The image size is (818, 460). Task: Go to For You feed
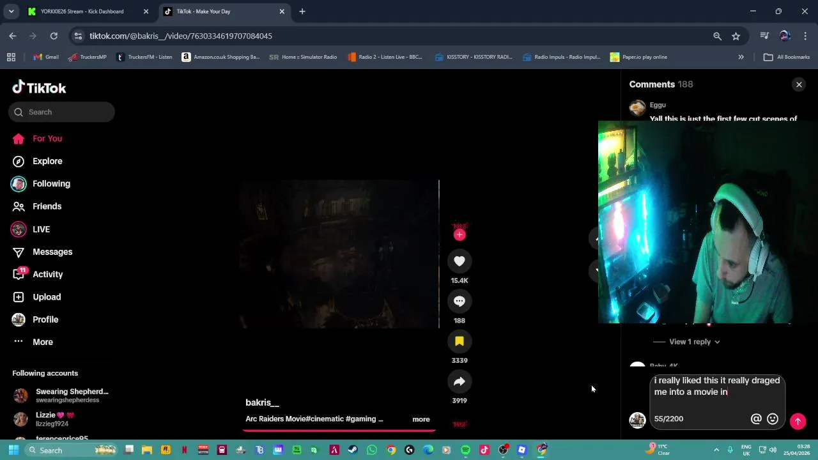pyautogui.click(x=47, y=139)
